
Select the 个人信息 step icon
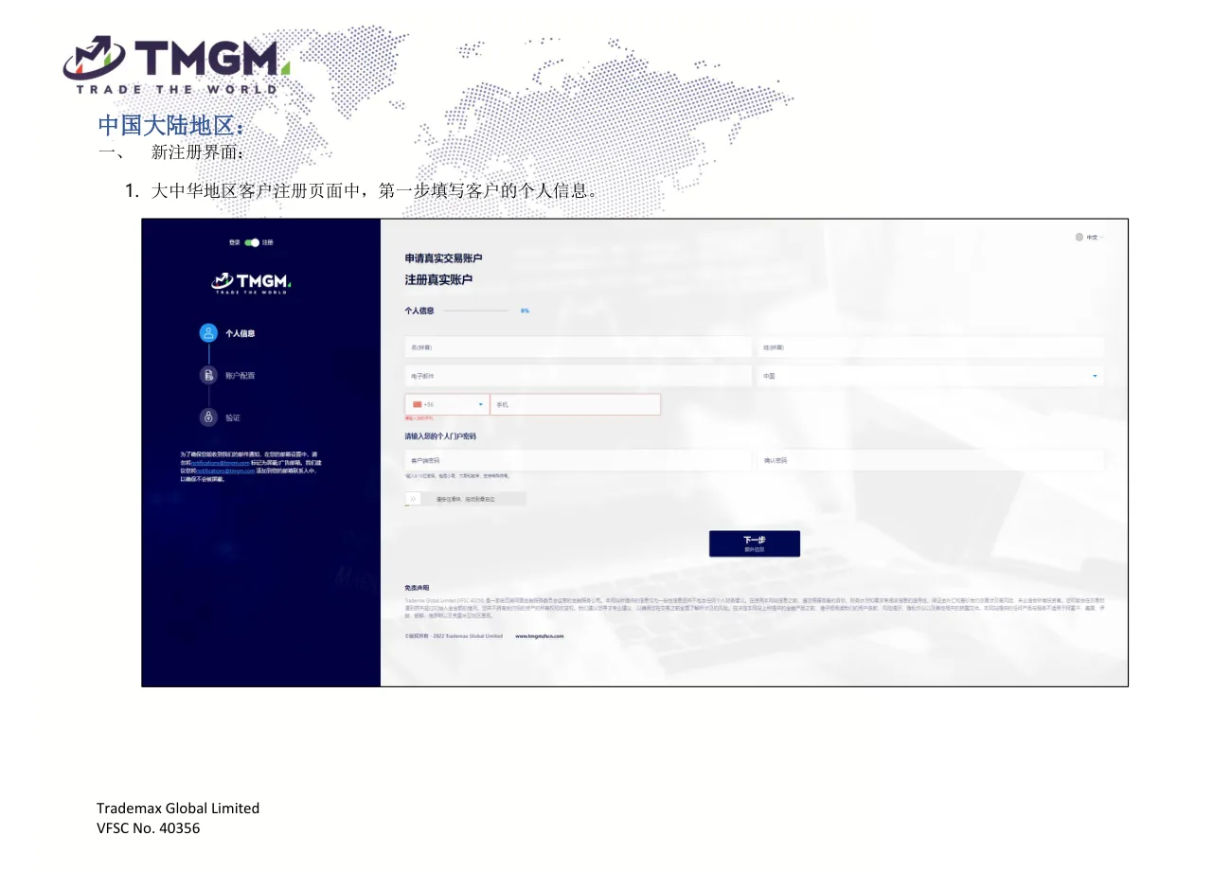pos(209,333)
